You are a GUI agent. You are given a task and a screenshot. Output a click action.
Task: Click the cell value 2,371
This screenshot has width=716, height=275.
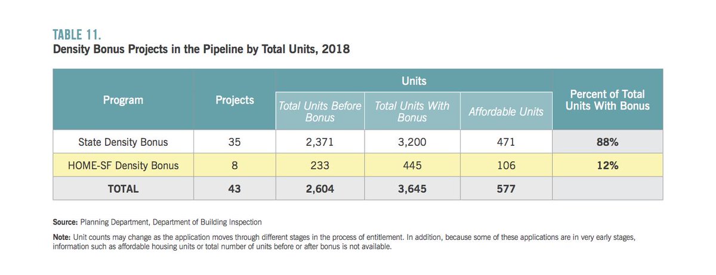(x=320, y=142)
